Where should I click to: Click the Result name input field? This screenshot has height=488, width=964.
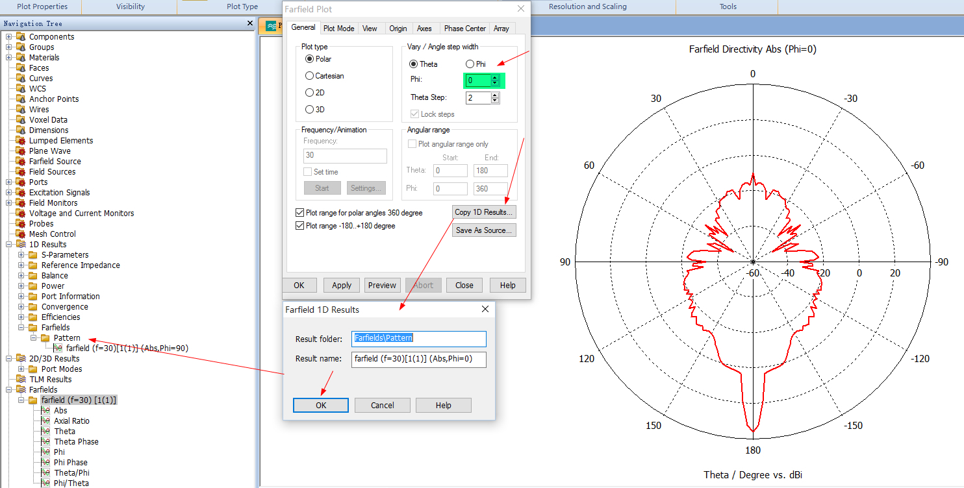click(x=419, y=360)
